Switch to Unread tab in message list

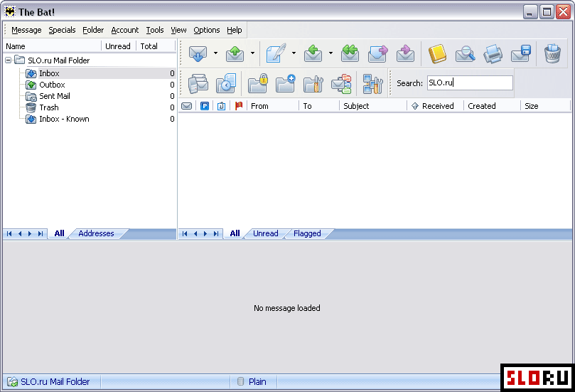tap(266, 233)
